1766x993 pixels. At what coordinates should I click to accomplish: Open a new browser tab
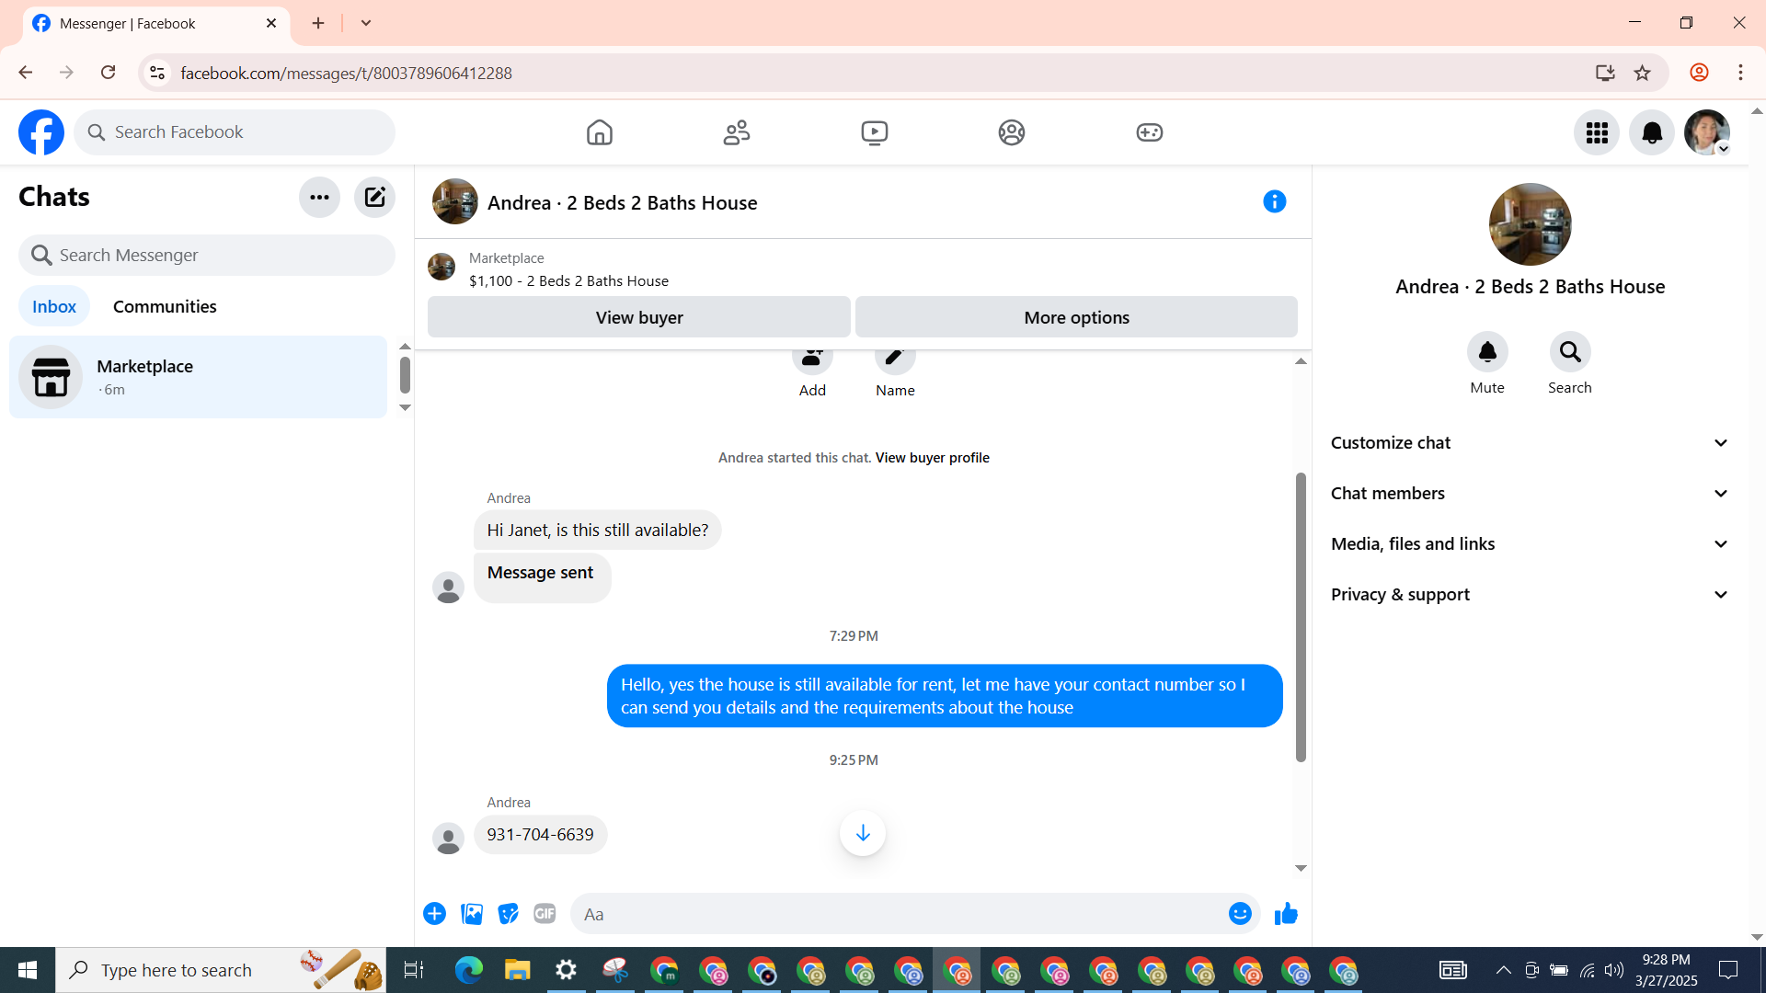tap(318, 23)
